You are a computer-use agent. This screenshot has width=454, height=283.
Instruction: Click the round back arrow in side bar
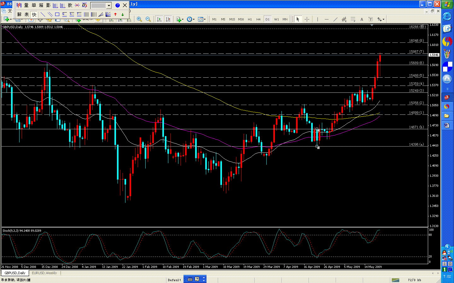(447, 247)
